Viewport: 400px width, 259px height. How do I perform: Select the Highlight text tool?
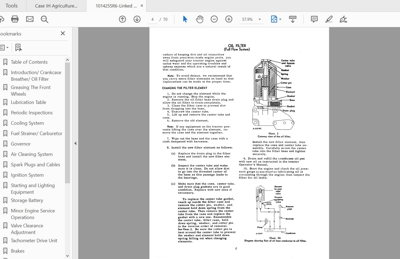tap(329, 19)
